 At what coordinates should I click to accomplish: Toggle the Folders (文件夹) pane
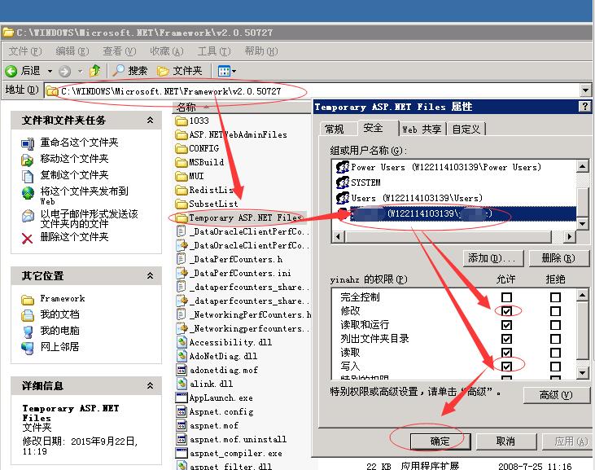180,71
